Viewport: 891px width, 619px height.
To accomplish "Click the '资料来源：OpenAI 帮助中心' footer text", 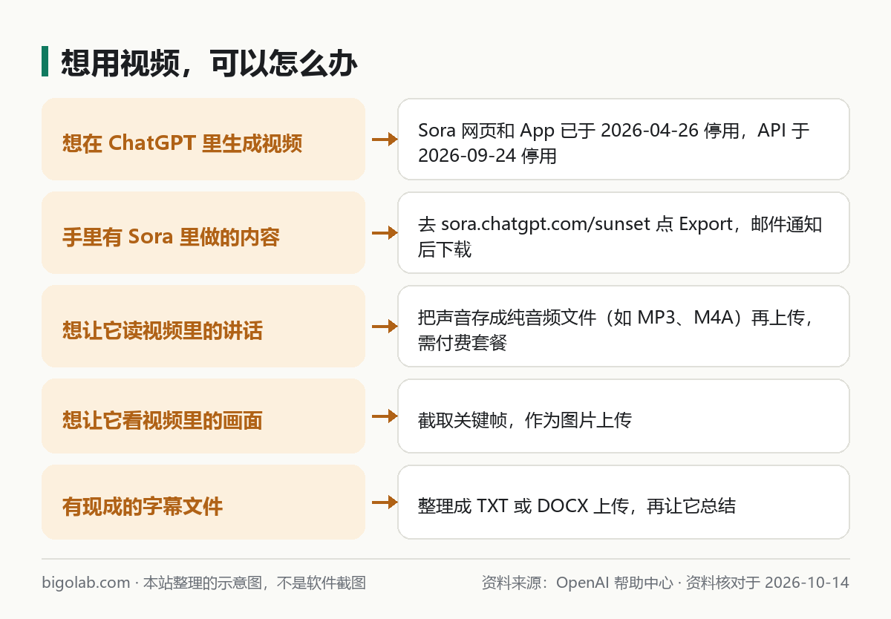I will pos(578,583).
